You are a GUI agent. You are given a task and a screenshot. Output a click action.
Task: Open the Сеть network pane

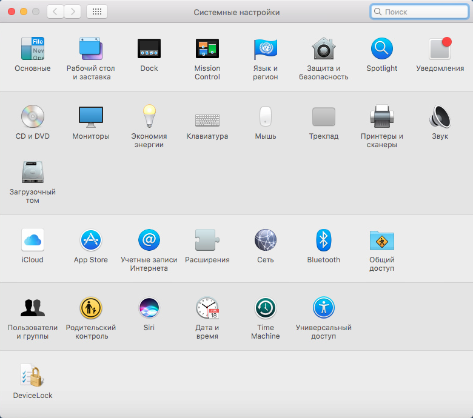point(266,241)
